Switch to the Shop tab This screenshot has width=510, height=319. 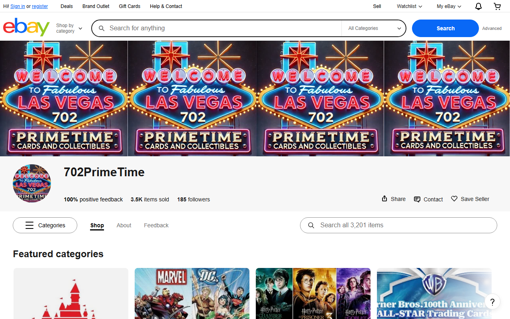point(97,225)
